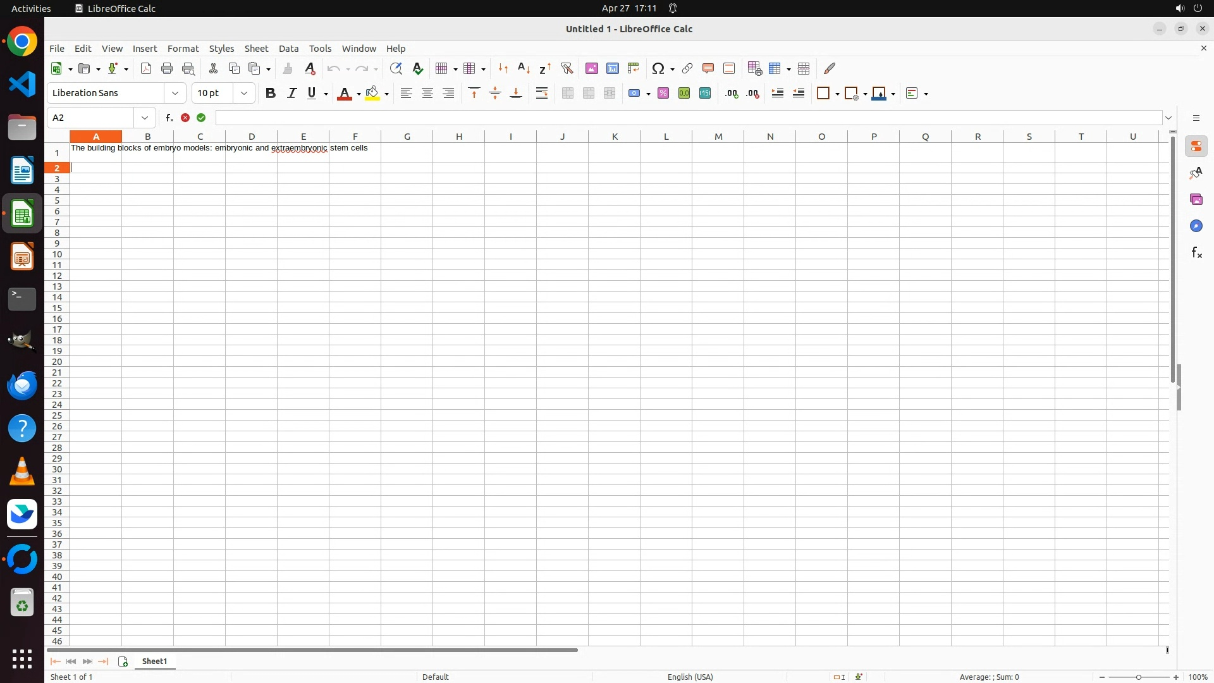Image resolution: width=1214 pixels, height=683 pixels.
Task: Format the cell as percent
Action: [663, 94]
